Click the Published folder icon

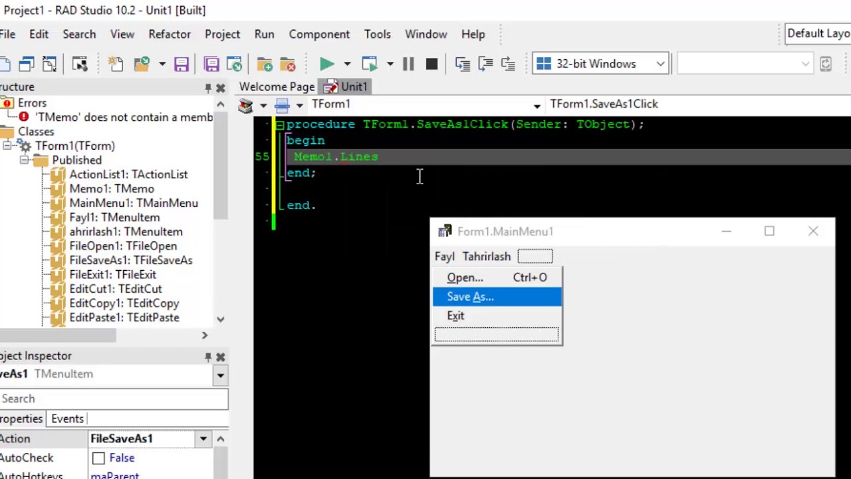coord(41,160)
